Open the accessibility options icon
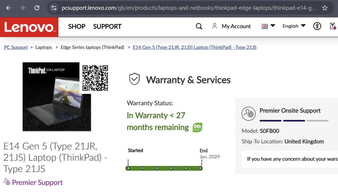 click(x=317, y=26)
